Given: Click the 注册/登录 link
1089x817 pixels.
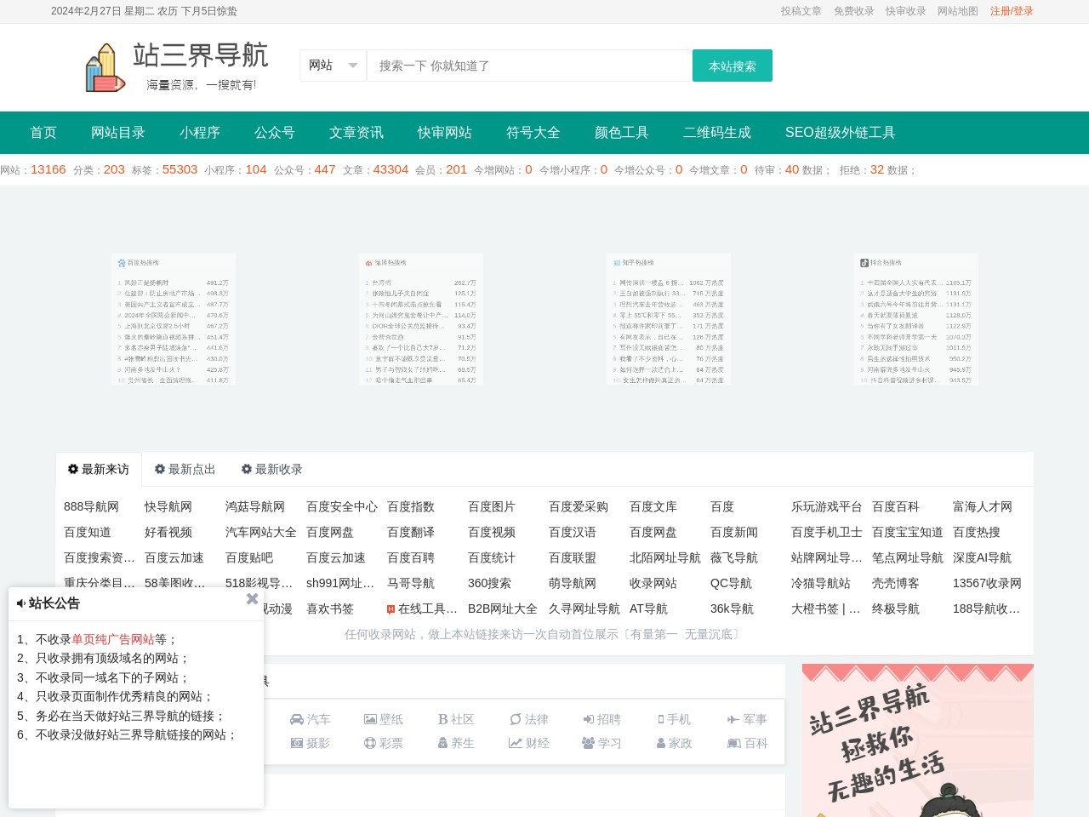Looking at the screenshot, I should click(1012, 11).
